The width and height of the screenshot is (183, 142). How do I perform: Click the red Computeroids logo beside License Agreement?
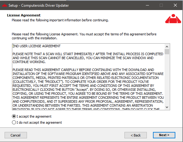tap(173, 19)
